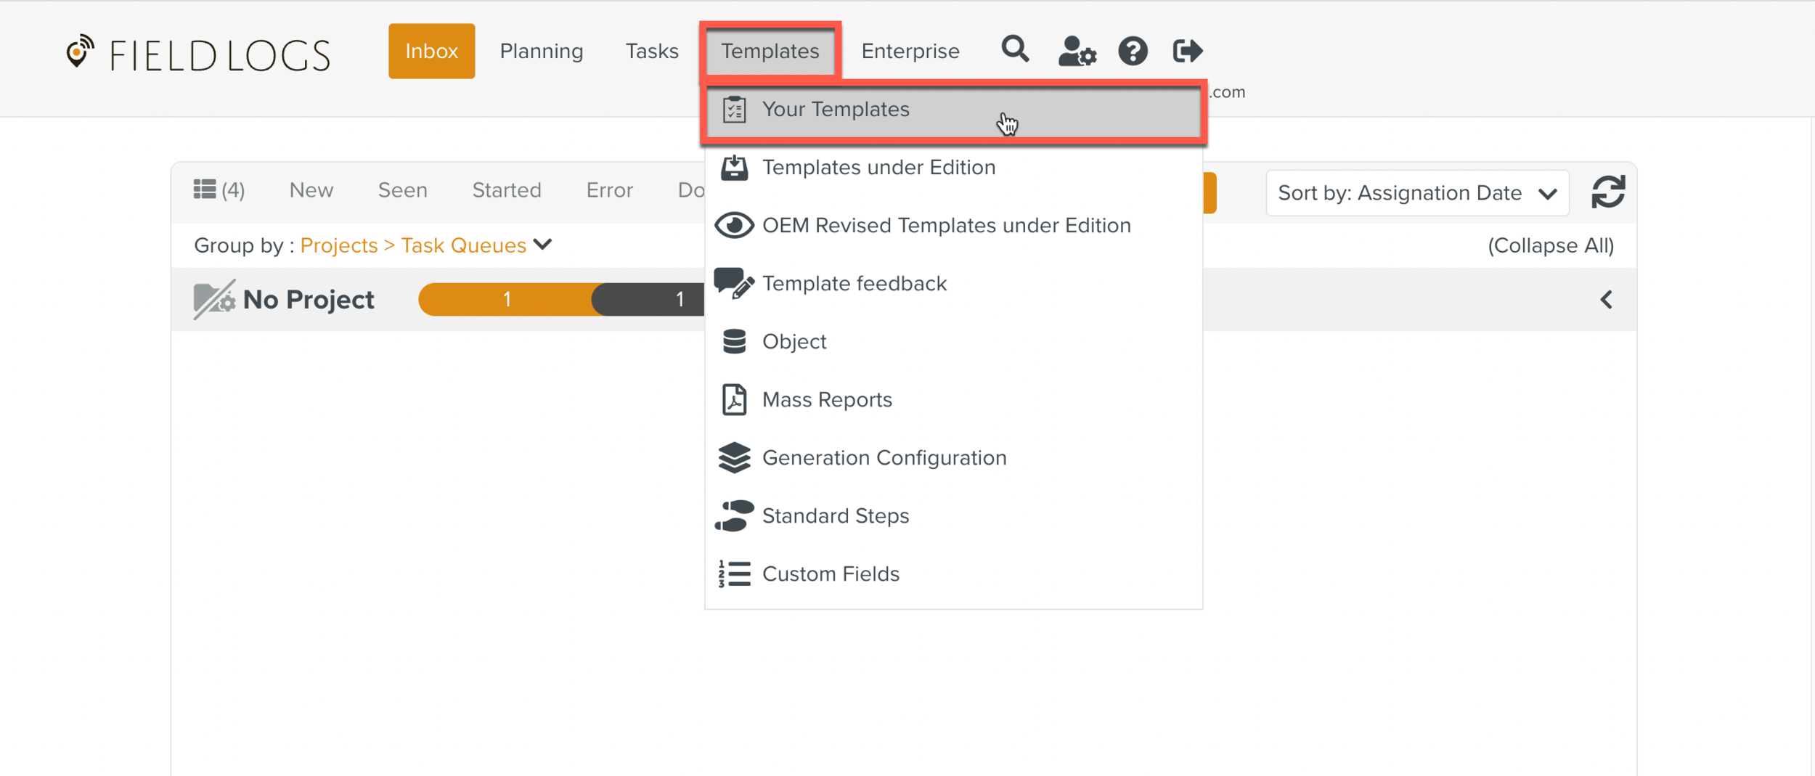The image size is (1815, 776).
Task: Filter tasks by New status
Action: coord(311,190)
